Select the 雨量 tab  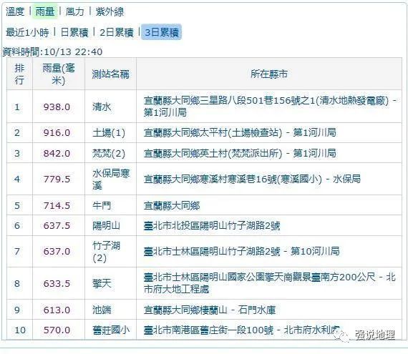tap(45, 11)
